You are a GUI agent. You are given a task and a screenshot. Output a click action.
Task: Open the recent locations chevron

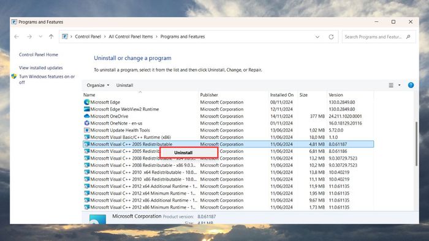40,37
